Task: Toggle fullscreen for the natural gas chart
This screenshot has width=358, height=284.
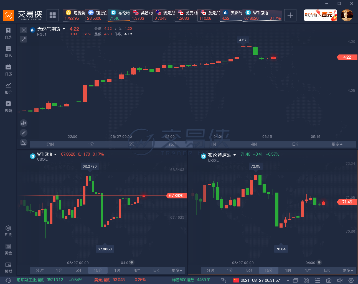Action: pyautogui.click(x=24, y=39)
